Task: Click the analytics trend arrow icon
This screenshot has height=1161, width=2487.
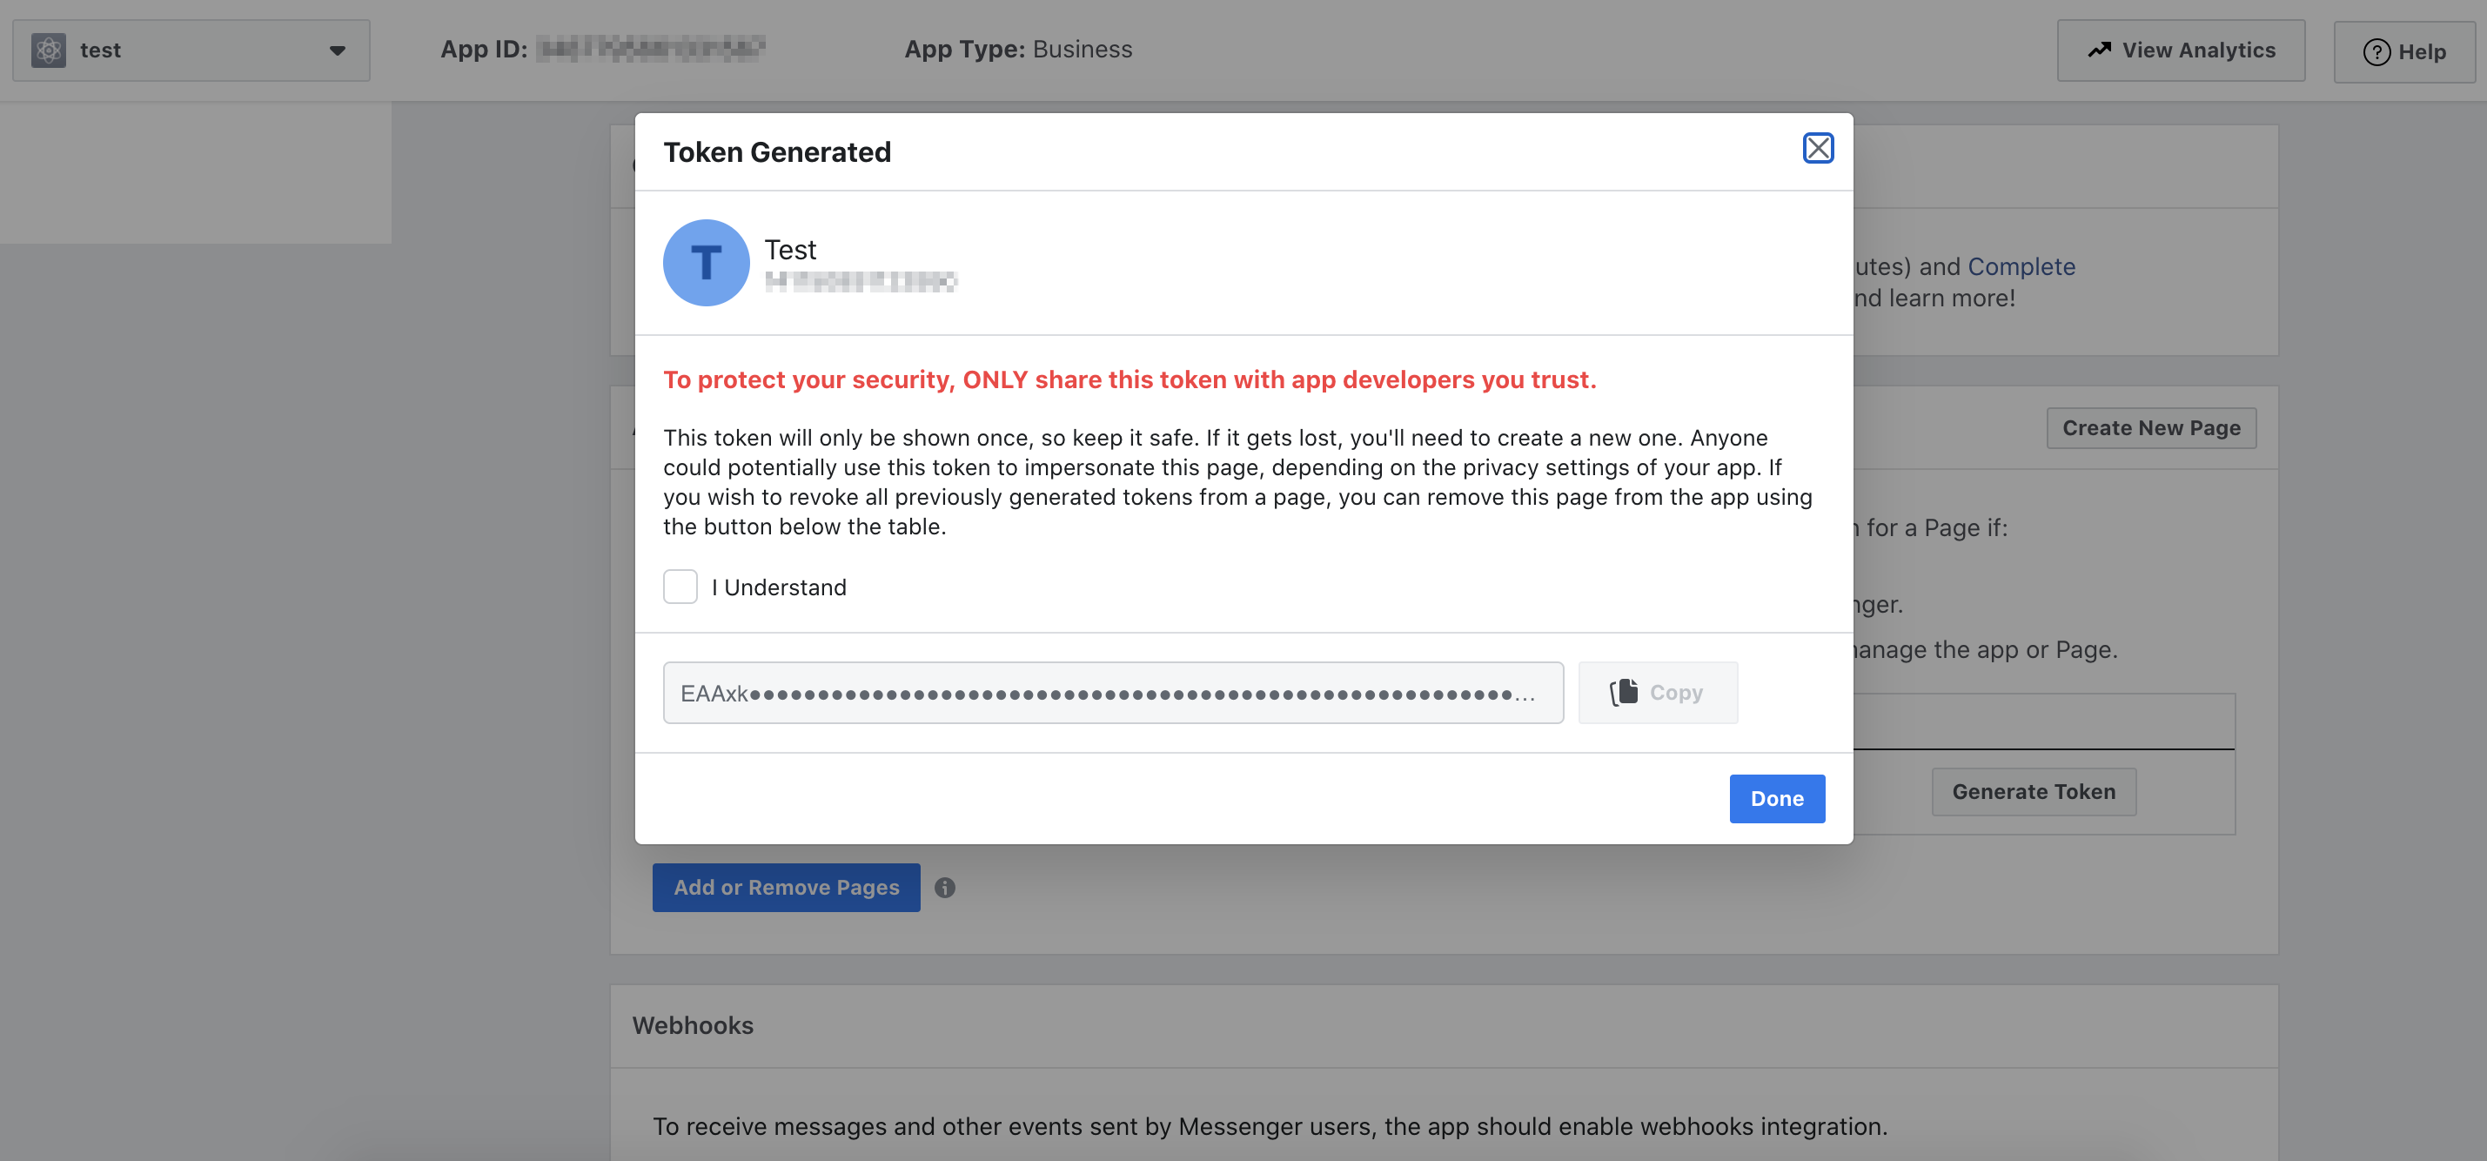Action: point(2099,50)
